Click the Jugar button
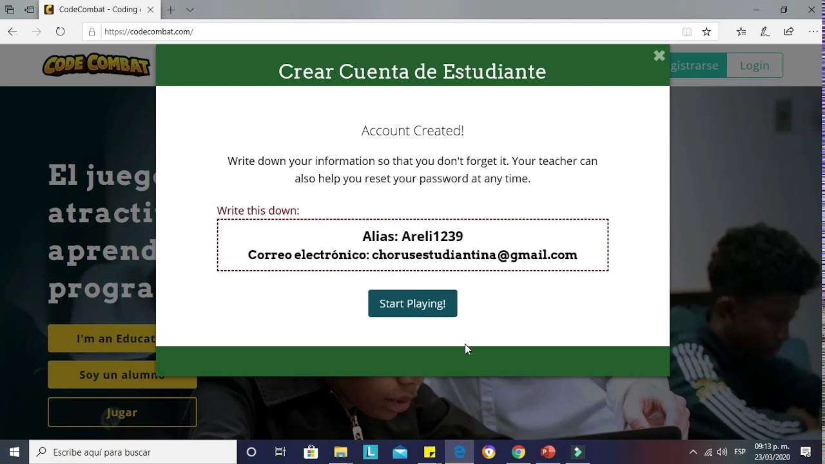Screen dimensions: 825x464 122,412
